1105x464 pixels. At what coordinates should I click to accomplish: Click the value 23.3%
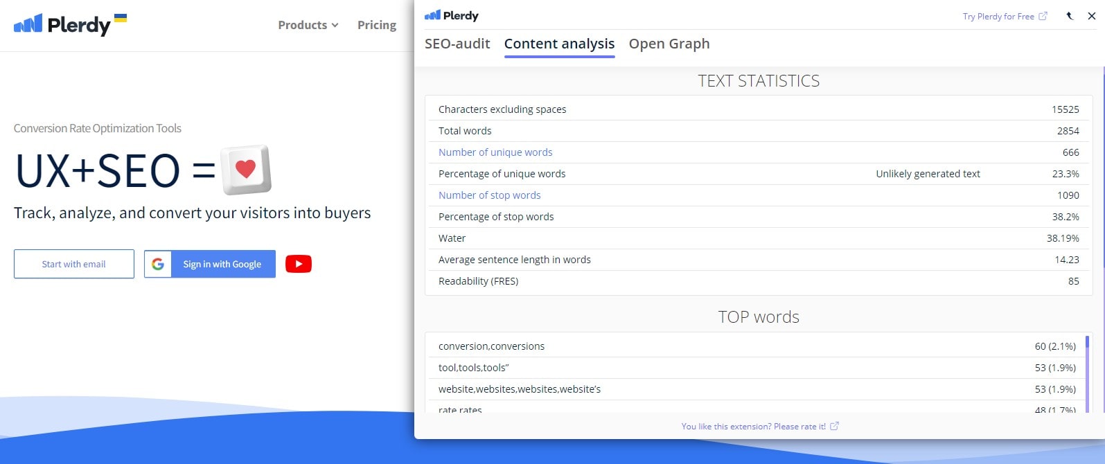tap(1066, 174)
